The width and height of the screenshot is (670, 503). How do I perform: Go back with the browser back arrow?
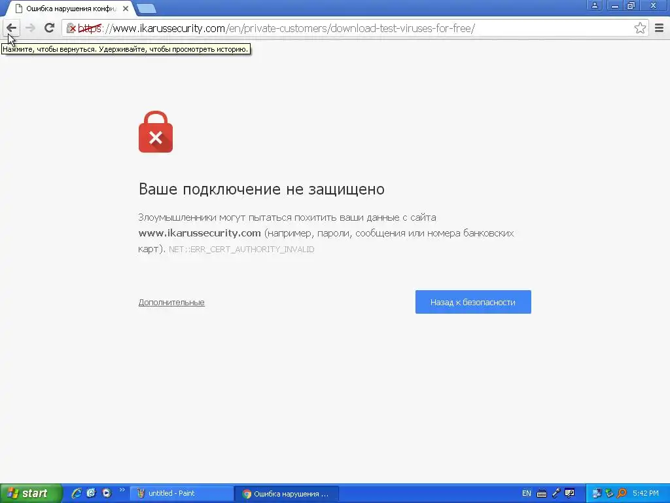tap(12, 28)
